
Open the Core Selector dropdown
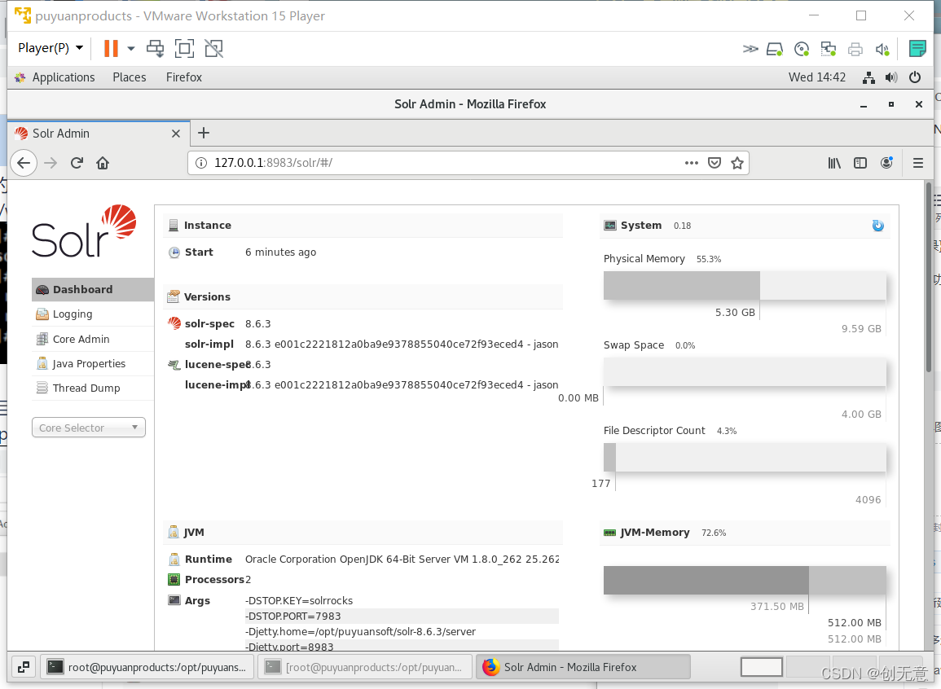89,428
